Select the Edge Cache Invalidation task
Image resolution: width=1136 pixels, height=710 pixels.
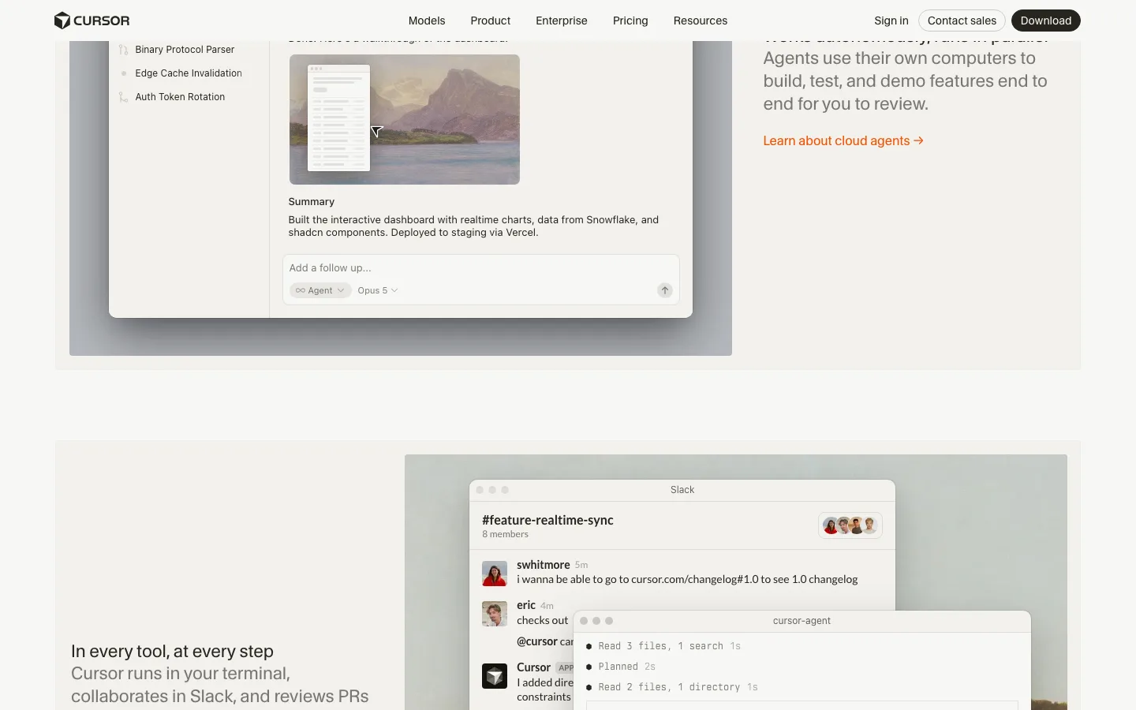[x=189, y=73]
